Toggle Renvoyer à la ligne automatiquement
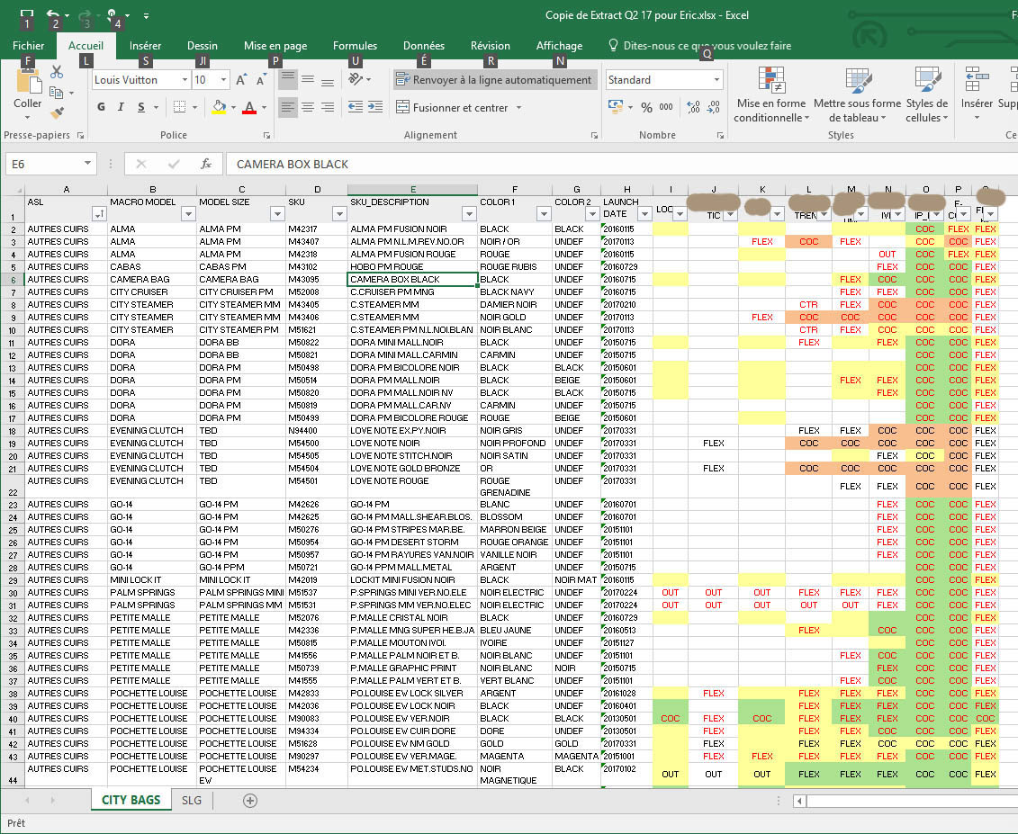This screenshot has width=1018, height=834. 495,80
